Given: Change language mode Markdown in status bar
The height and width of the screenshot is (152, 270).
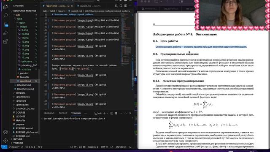Looking at the screenshot, I should tap(121, 147).
